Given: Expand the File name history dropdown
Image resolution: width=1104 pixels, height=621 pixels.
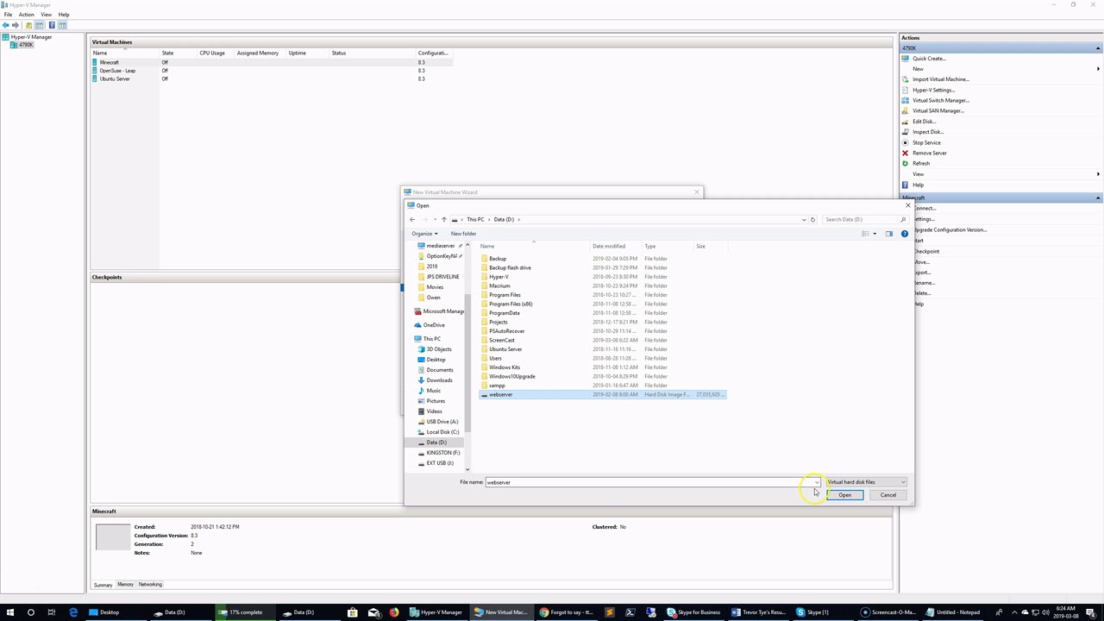Looking at the screenshot, I should click(x=817, y=482).
